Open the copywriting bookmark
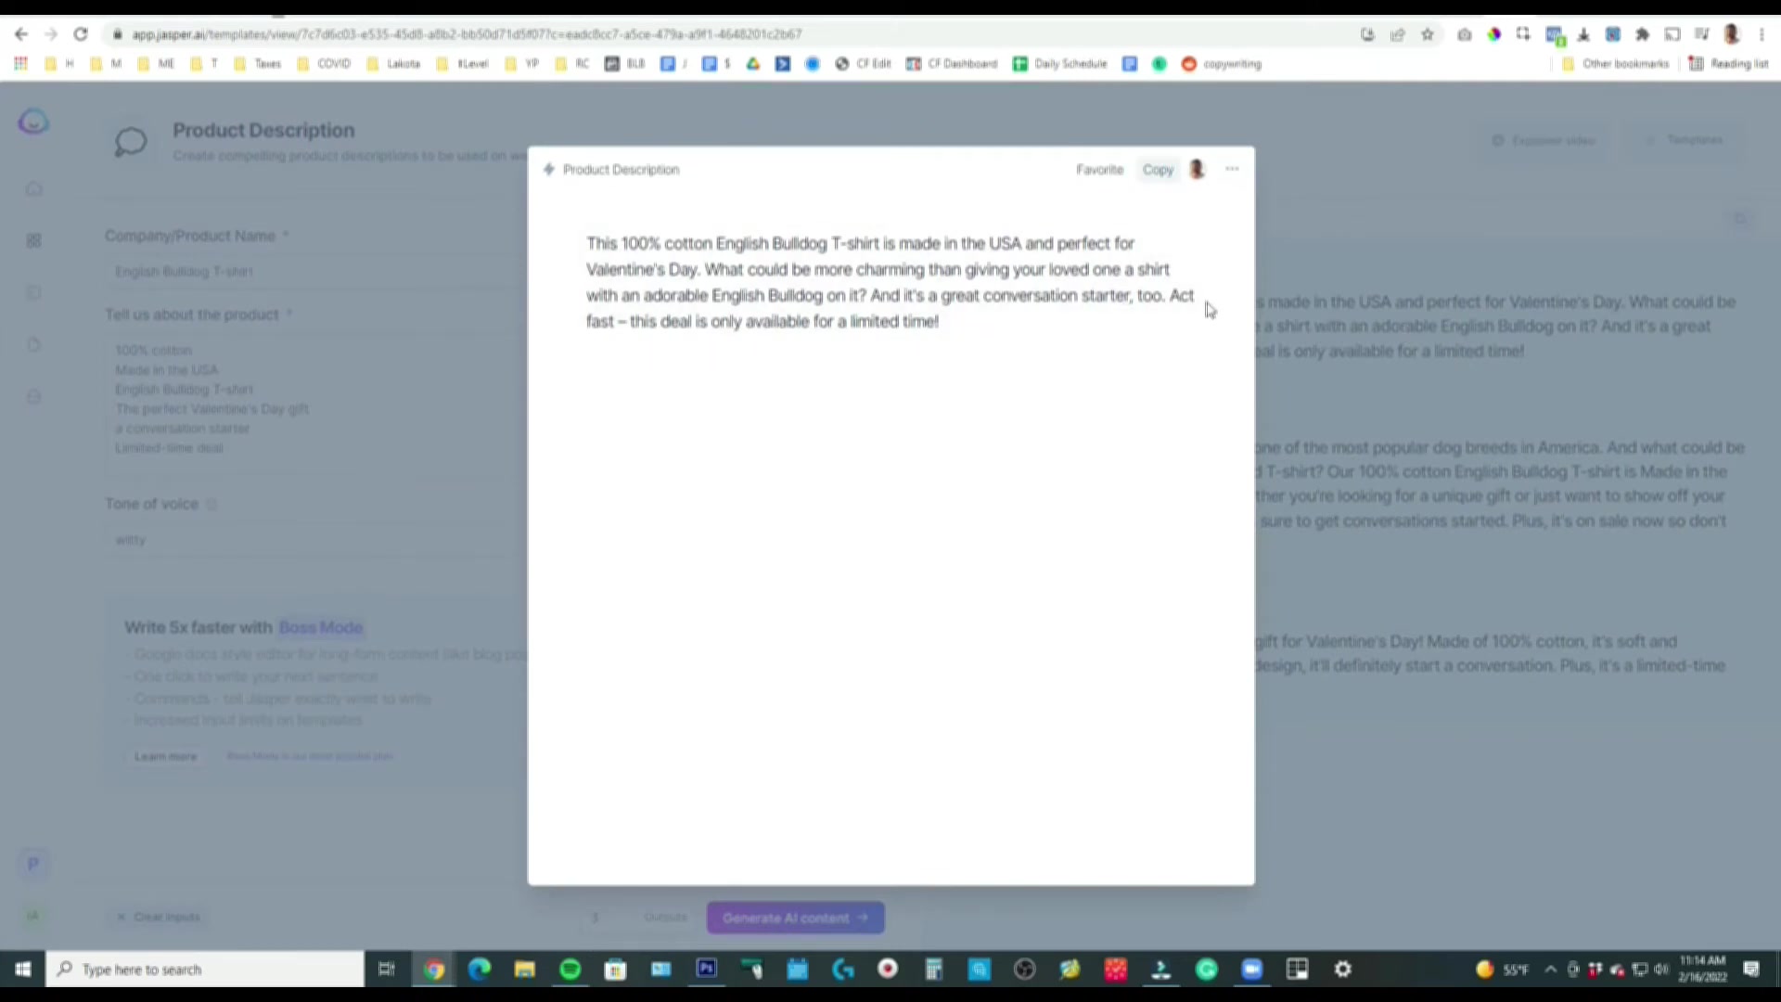Viewport: 1781px width, 1002px height. (x=1222, y=64)
